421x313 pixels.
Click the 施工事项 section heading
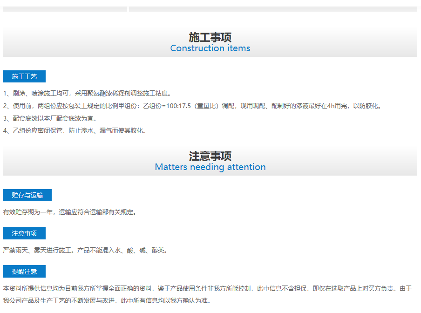click(x=210, y=37)
